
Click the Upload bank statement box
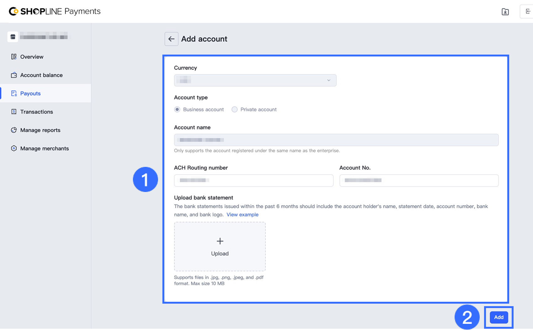coord(220,247)
